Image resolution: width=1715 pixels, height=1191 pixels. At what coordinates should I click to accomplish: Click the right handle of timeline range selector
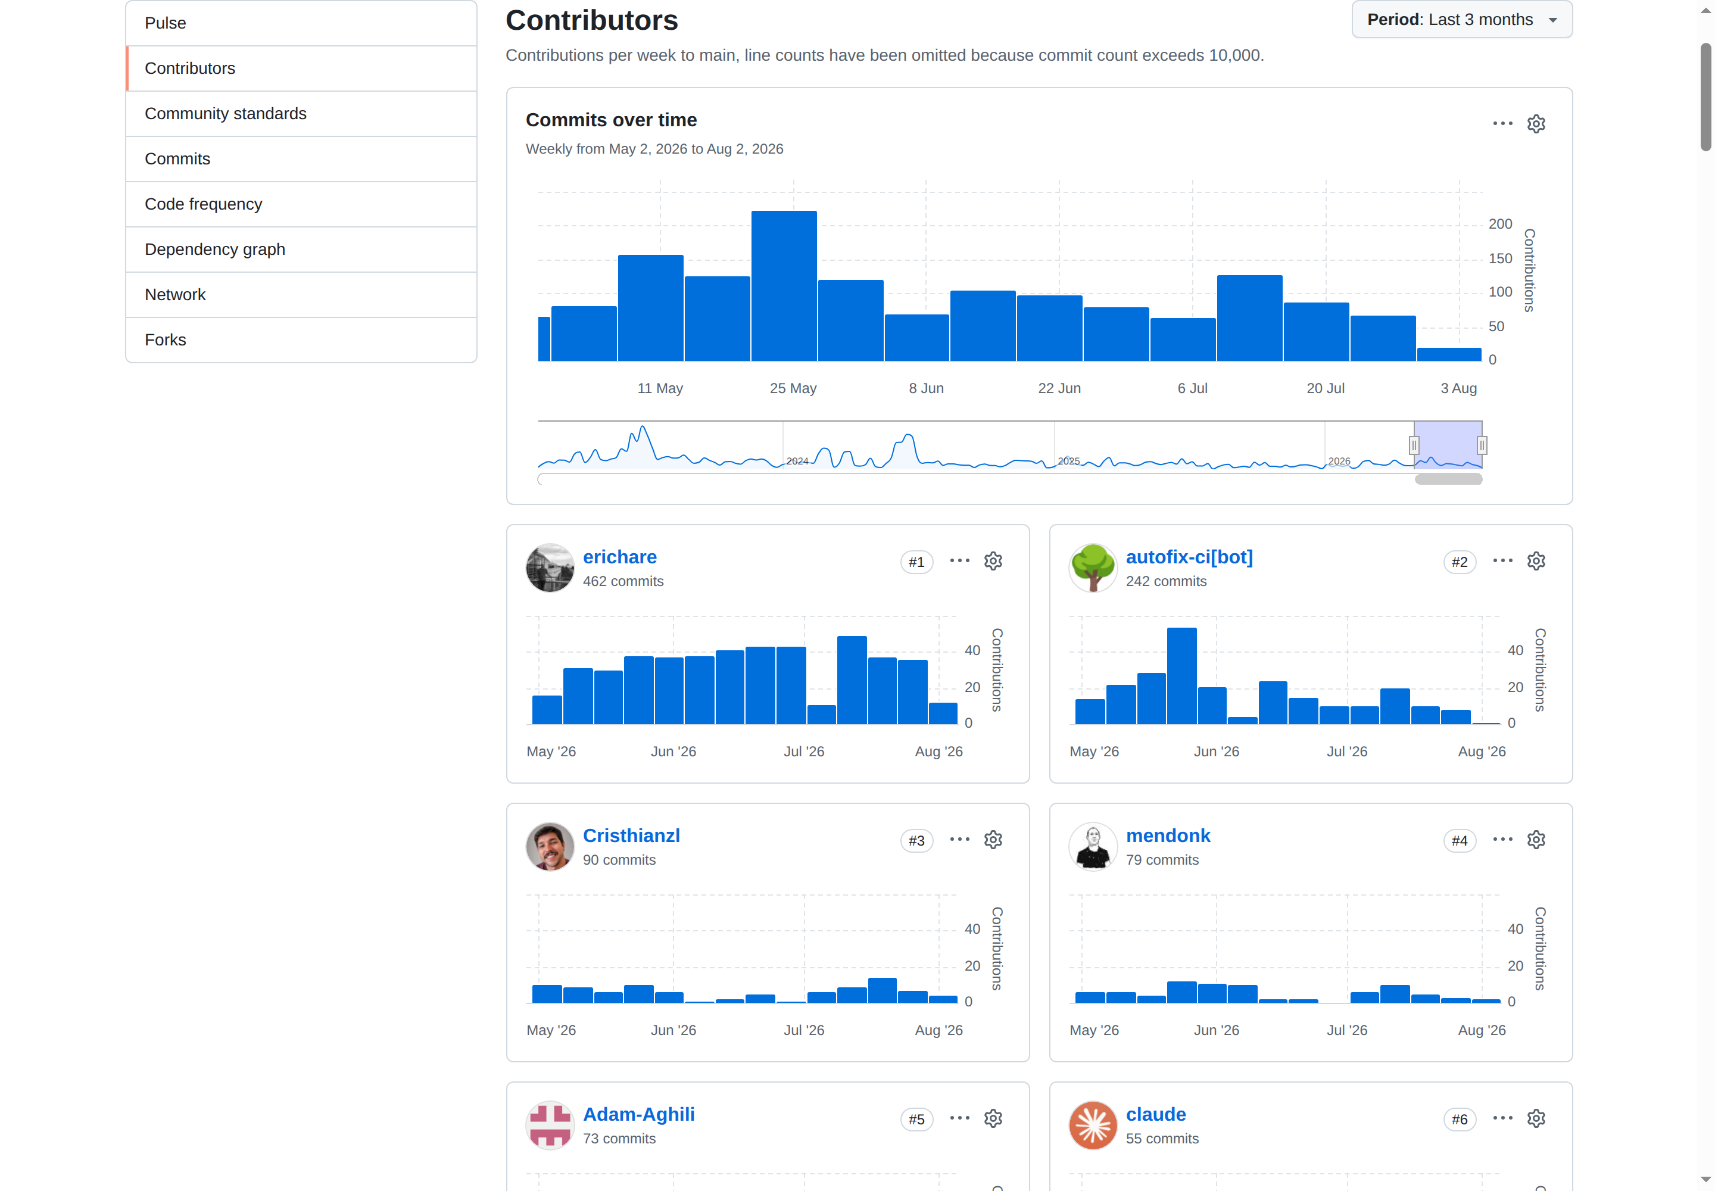click(x=1482, y=445)
